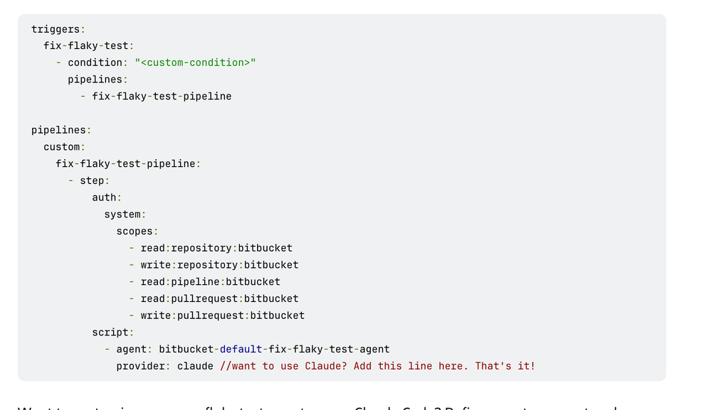The image size is (711, 410).
Task: Click the 'triggers:' line in code block
Action: pyautogui.click(x=58, y=29)
